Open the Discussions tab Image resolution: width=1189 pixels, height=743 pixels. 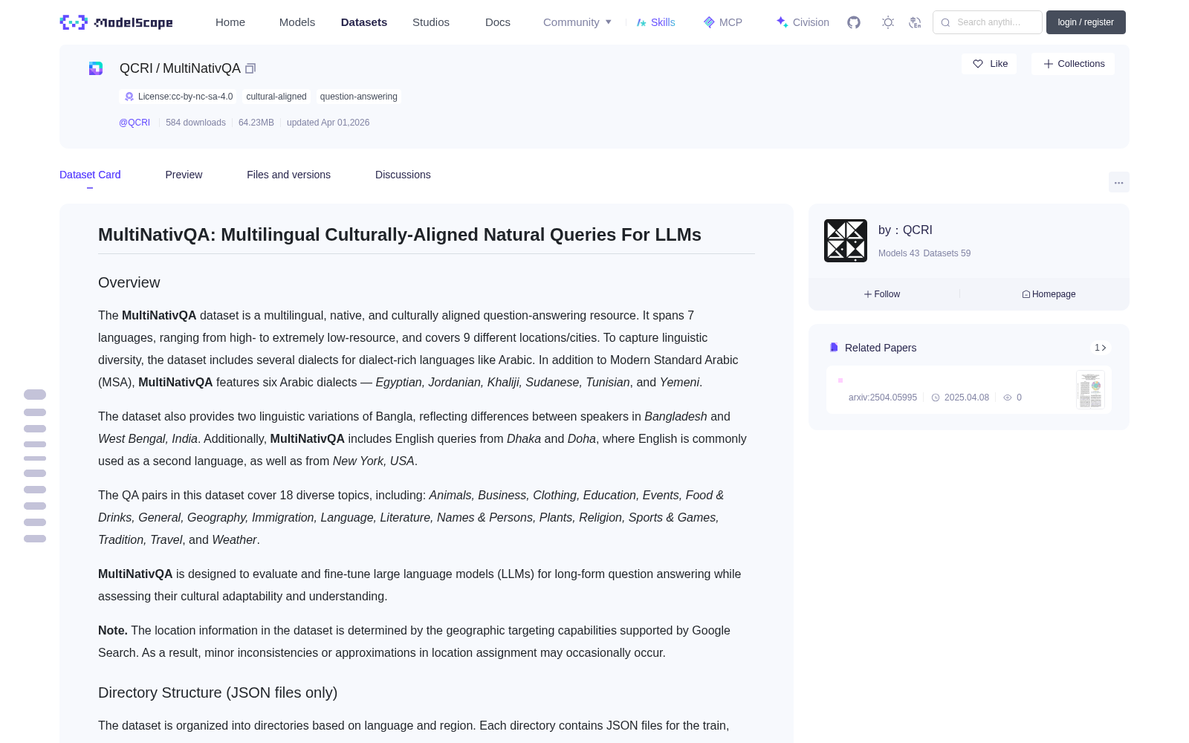[x=403, y=175]
